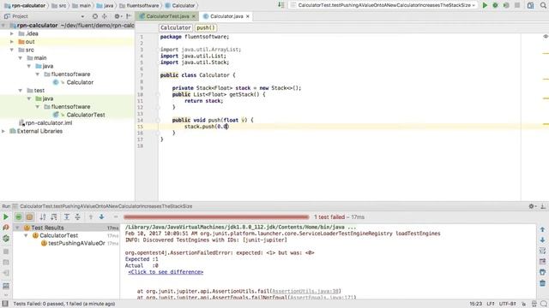
Task: Rerun tests with the Run panel's green play icon
Action: 6,216
